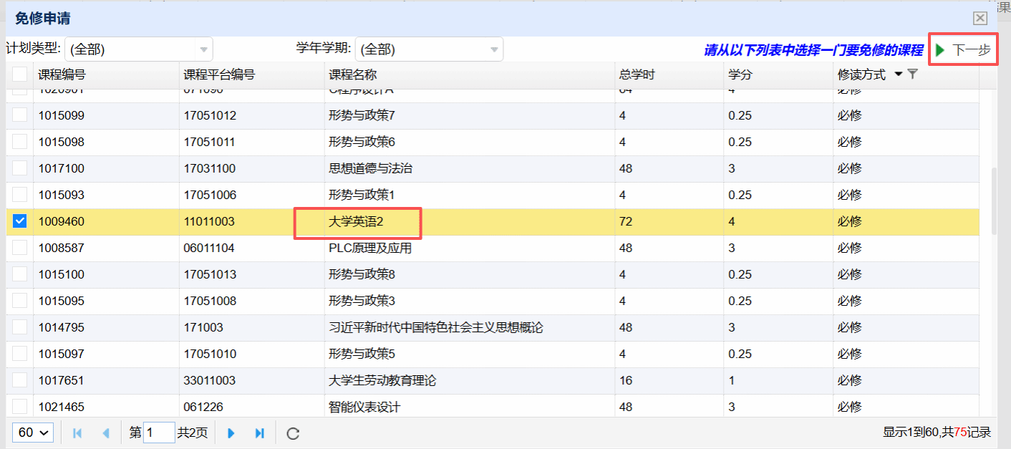Open the filter icon in 修读方式 column

click(x=912, y=74)
